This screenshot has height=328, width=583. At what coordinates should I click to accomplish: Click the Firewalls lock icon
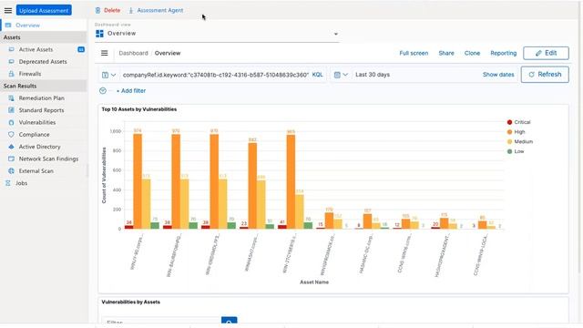pyautogui.click(x=11, y=74)
